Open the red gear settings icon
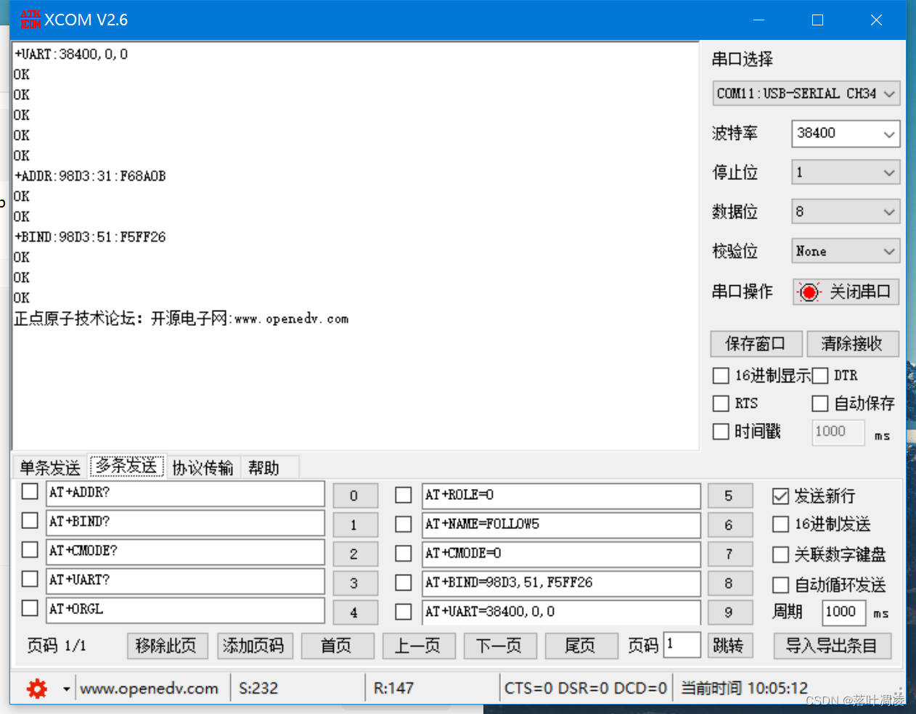The height and width of the screenshot is (714, 916). [x=36, y=689]
